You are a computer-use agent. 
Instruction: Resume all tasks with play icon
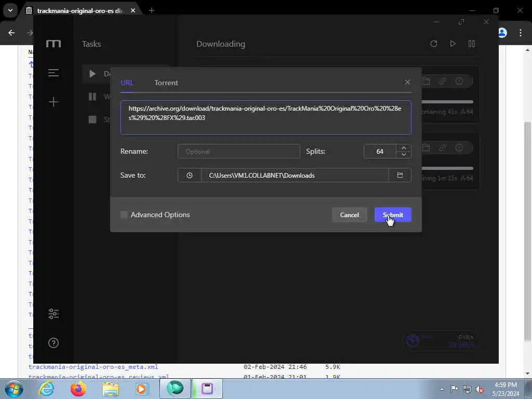click(x=453, y=44)
